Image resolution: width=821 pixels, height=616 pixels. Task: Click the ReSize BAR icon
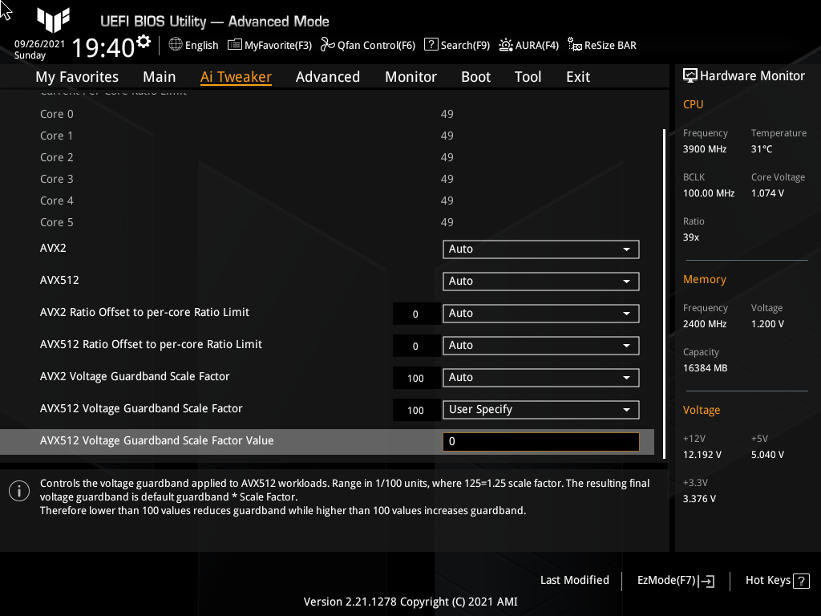click(601, 46)
